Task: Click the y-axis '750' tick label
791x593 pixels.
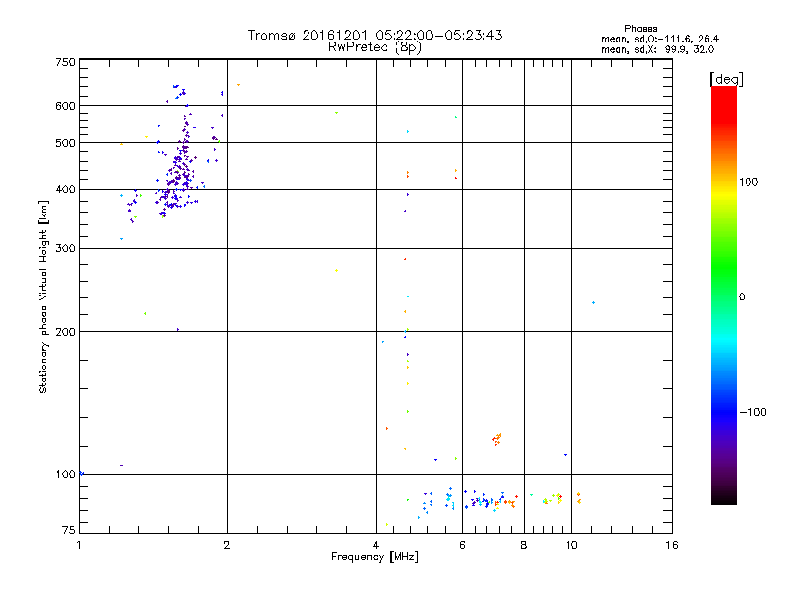Action: click(x=65, y=62)
